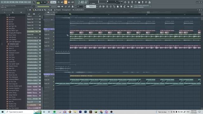
Task: Mute Track 14 using its dot
Action: point(54,33)
